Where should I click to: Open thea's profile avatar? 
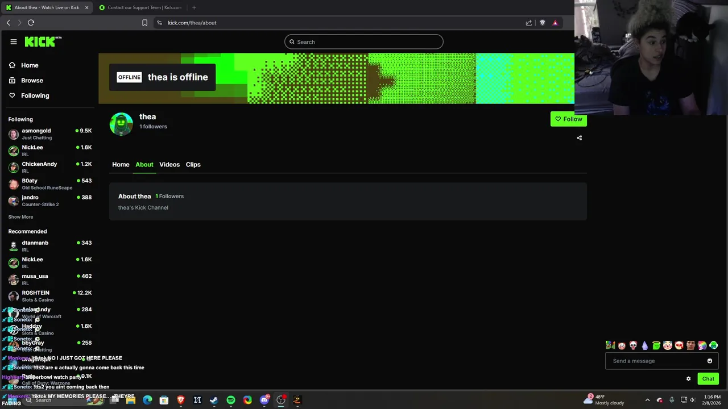click(121, 124)
